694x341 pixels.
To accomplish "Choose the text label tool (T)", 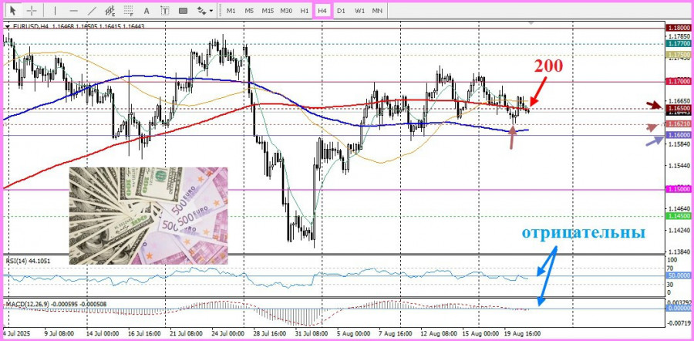I will coord(165,11).
